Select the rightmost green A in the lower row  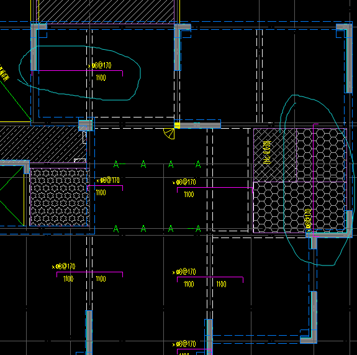coord(198,229)
